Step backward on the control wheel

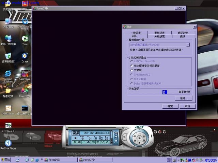coord(135,137)
